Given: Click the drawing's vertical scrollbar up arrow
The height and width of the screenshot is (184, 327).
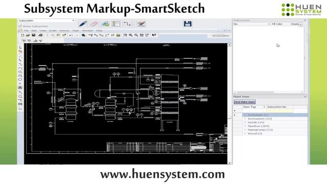Looking at the screenshot, I should click(x=229, y=45).
